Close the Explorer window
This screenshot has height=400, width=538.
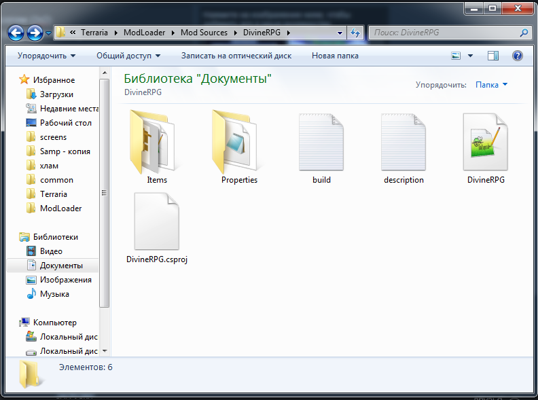pos(518,8)
